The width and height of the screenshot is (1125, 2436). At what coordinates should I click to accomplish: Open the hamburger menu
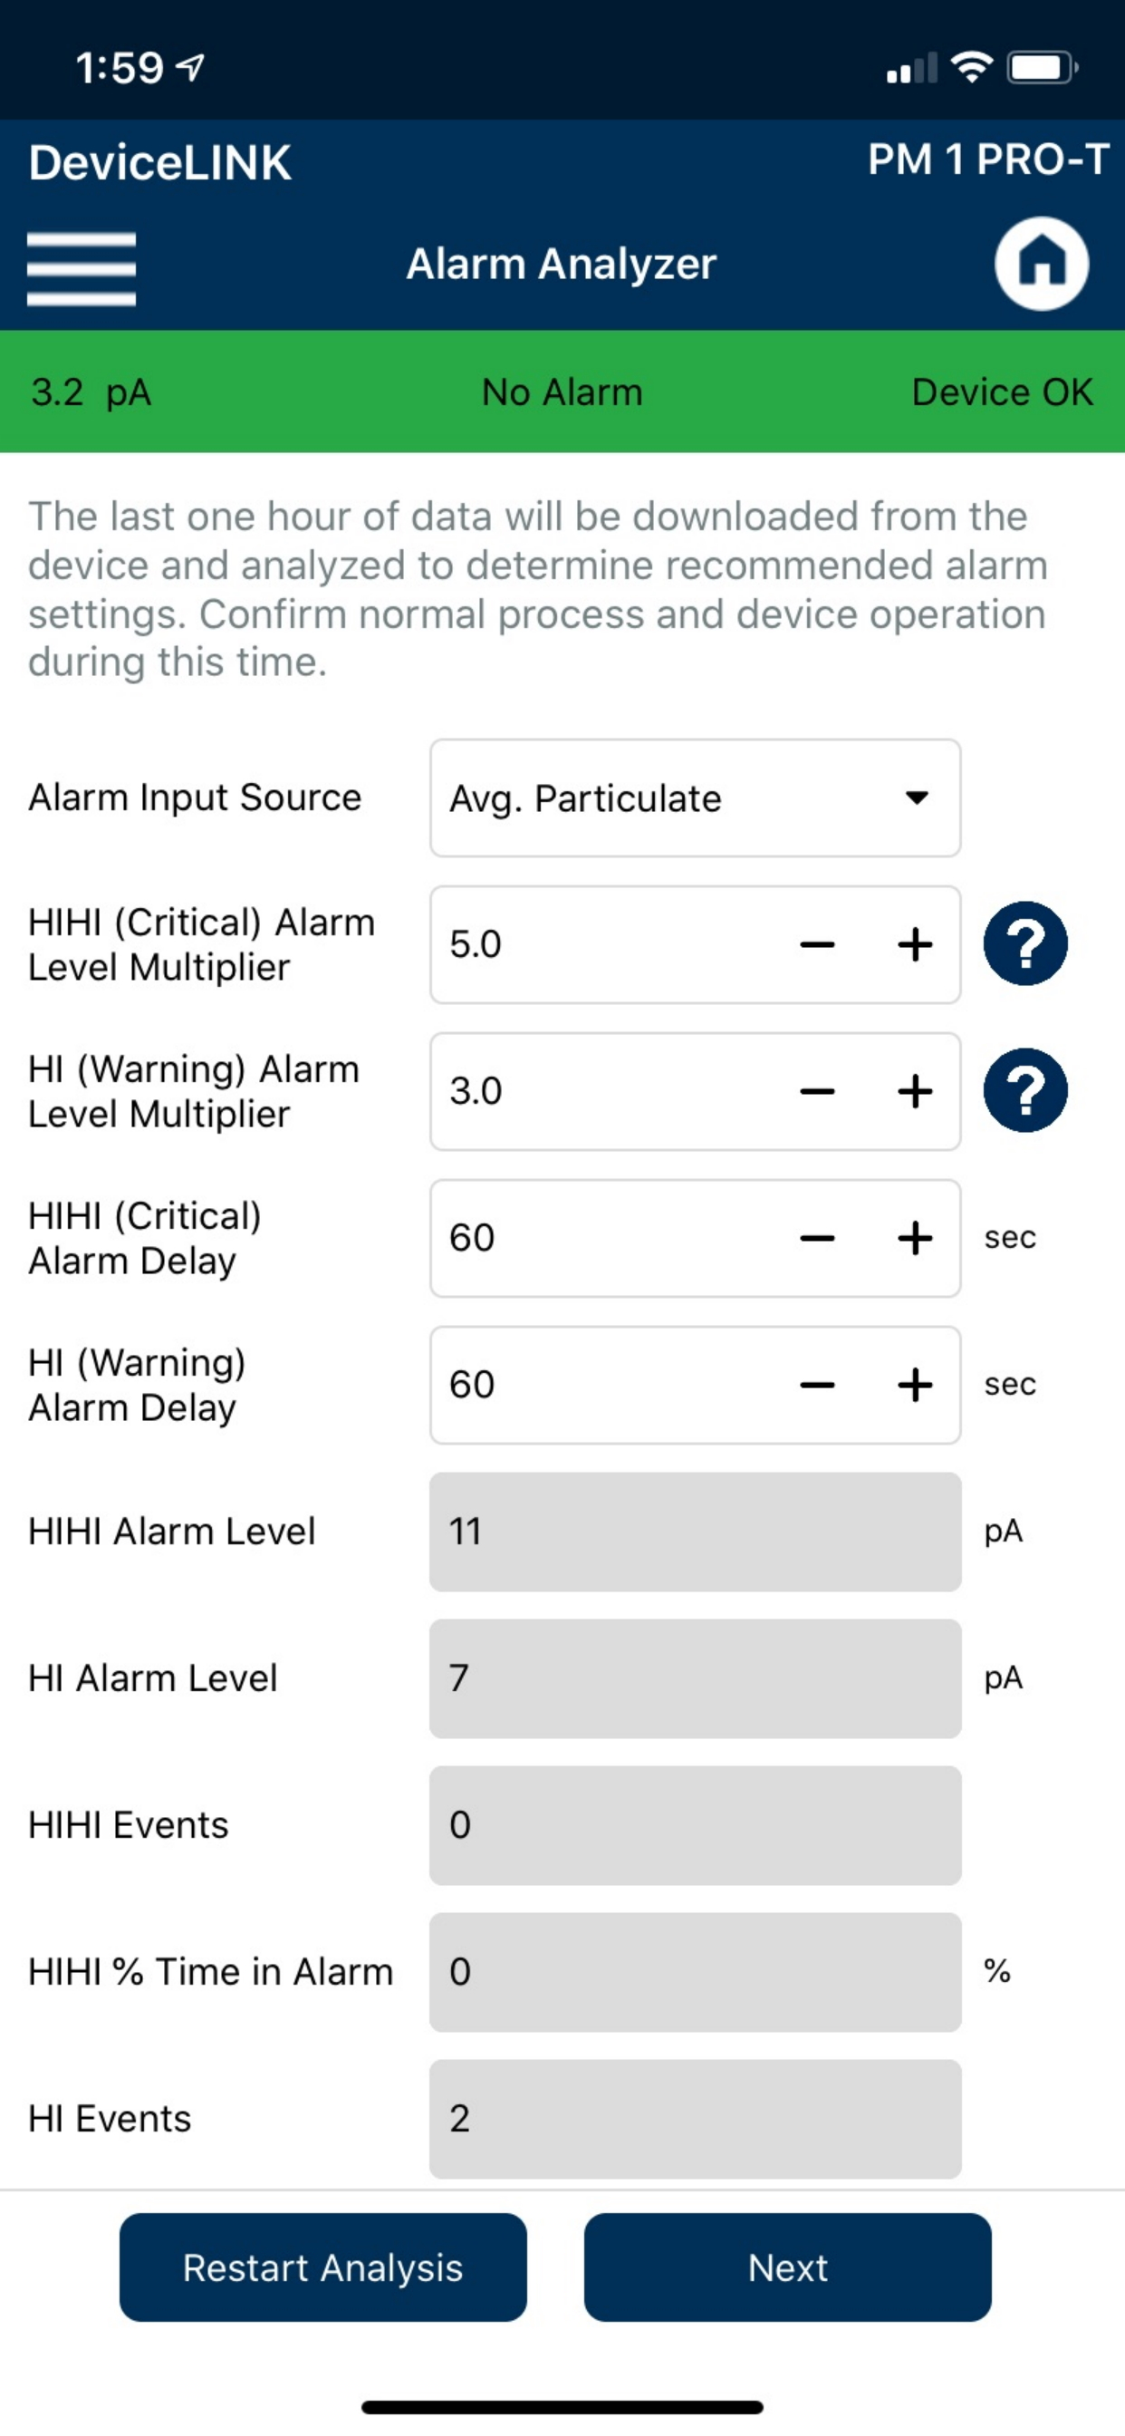pos(82,269)
